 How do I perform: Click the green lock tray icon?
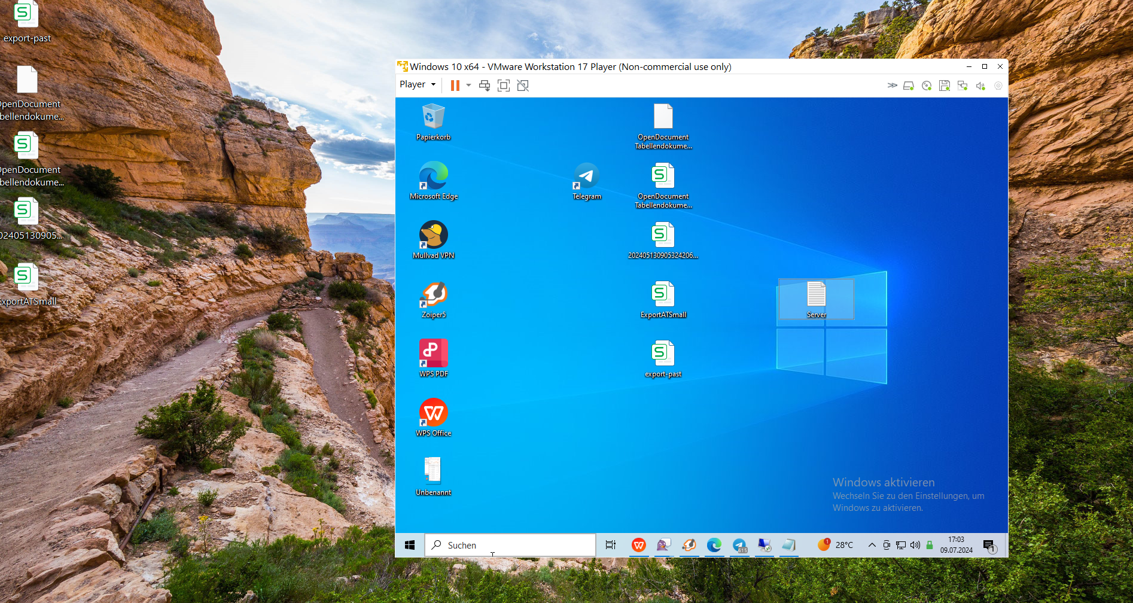point(930,545)
